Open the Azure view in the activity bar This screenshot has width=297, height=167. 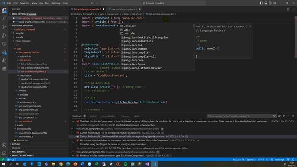point(4,61)
